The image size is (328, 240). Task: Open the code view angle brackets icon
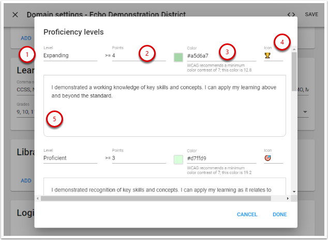pos(291,14)
